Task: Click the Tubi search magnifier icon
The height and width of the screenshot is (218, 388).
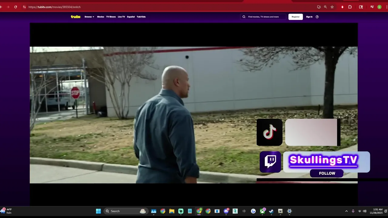Action: click(x=244, y=17)
